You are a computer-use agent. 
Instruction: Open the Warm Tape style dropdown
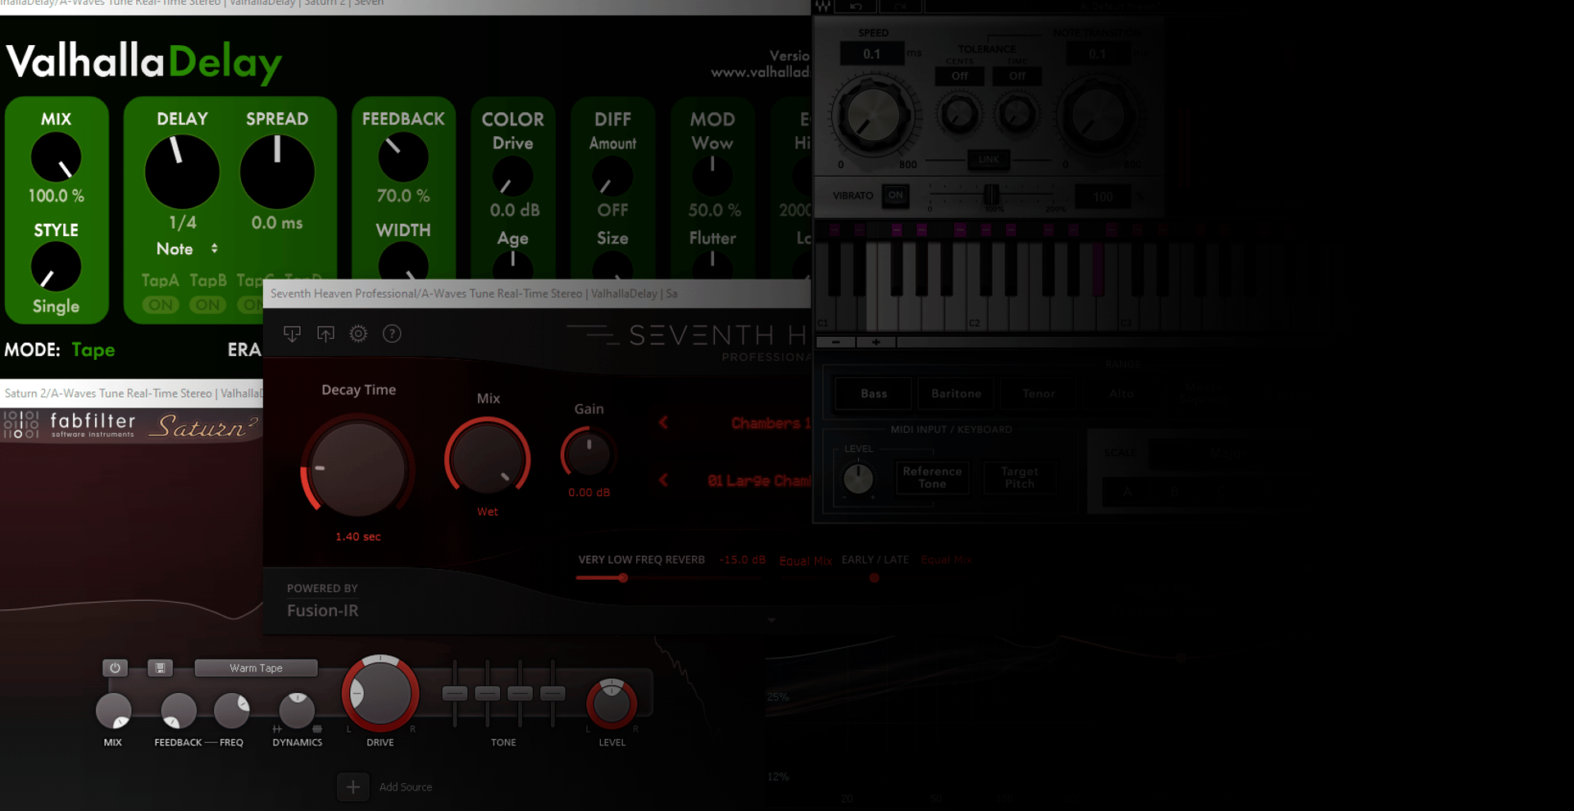(256, 668)
